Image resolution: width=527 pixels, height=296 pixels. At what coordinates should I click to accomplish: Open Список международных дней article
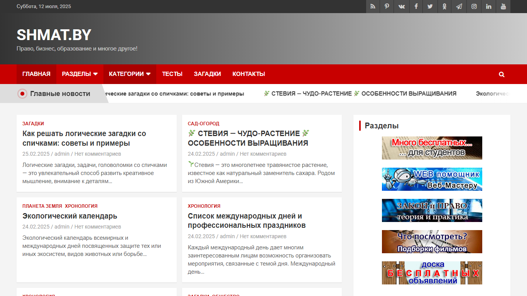(x=247, y=220)
